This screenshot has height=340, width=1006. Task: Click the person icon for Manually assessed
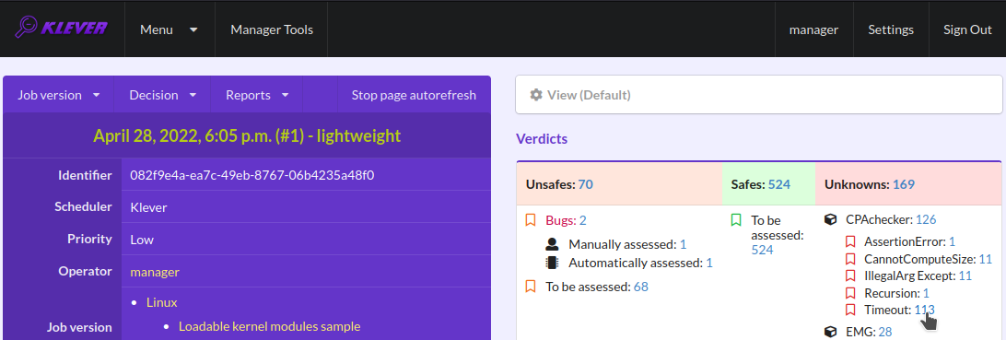click(x=552, y=244)
